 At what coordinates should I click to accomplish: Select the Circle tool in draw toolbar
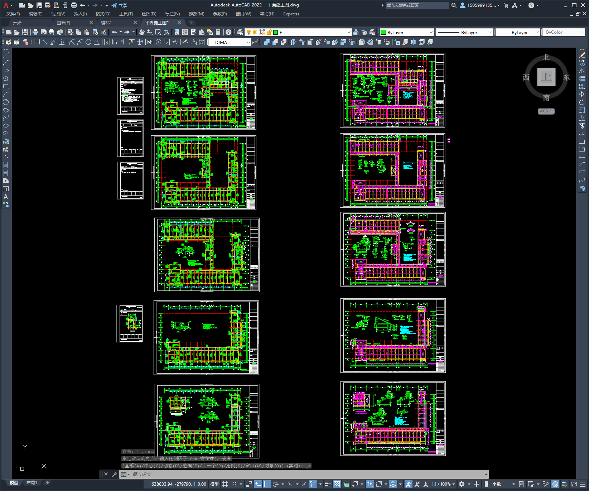pyautogui.click(x=6, y=102)
